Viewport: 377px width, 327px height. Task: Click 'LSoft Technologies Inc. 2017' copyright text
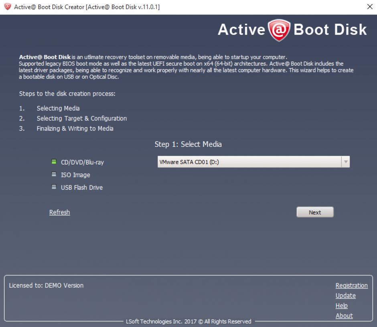(188, 321)
